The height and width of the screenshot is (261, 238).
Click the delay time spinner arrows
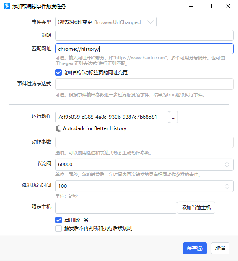pyautogui.click(x=227, y=186)
